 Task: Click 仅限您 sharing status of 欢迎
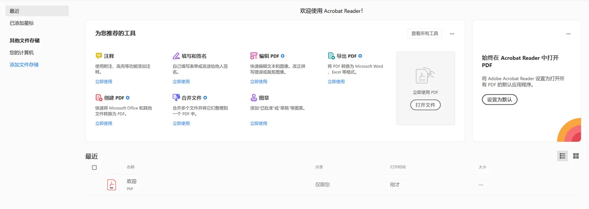pos(323,185)
